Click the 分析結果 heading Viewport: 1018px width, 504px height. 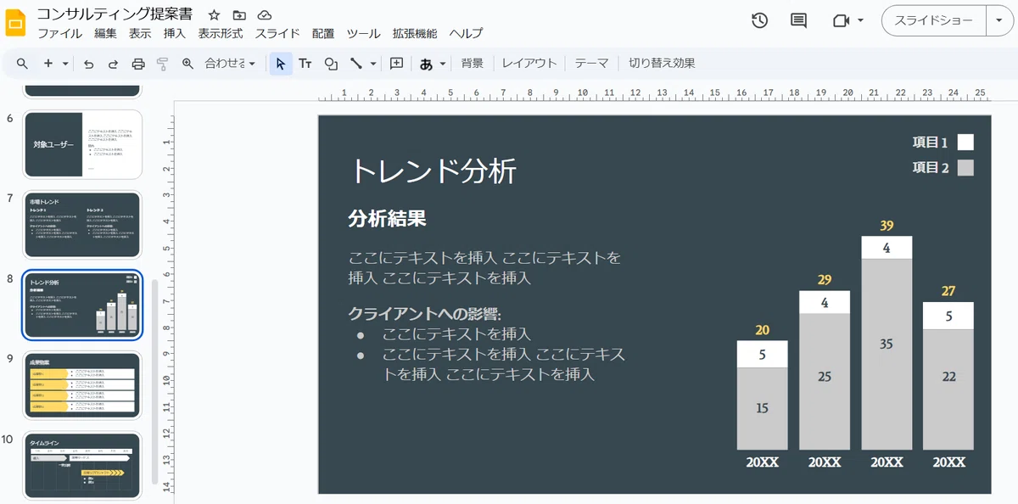387,219
